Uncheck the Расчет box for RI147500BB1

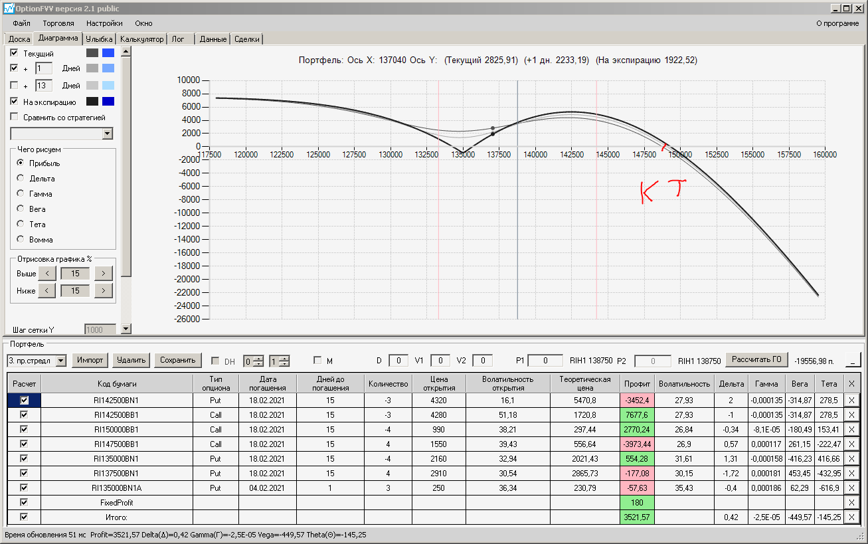(25, 444)
